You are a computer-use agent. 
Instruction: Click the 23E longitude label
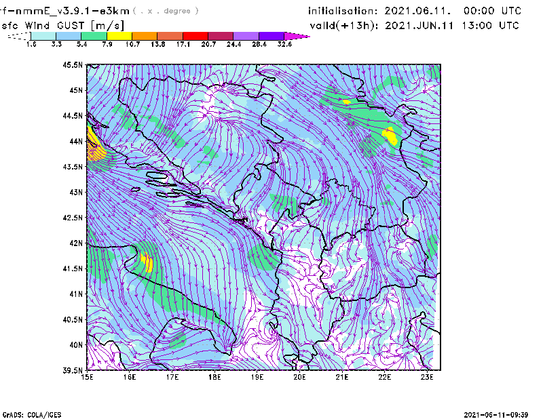[428, 377]
